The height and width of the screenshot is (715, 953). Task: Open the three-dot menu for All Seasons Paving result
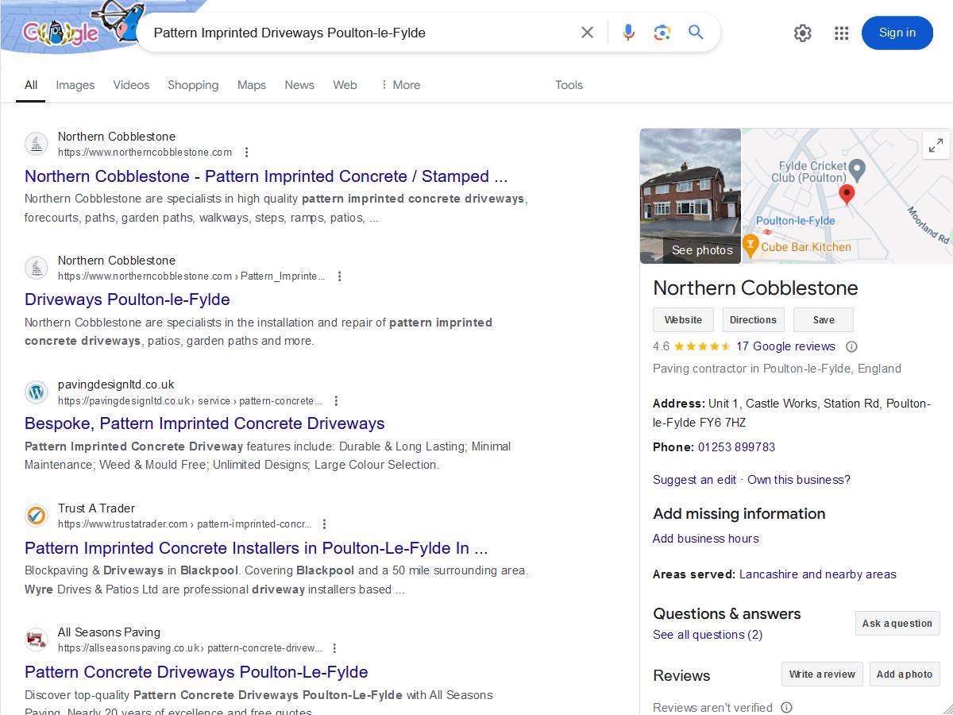334,648
